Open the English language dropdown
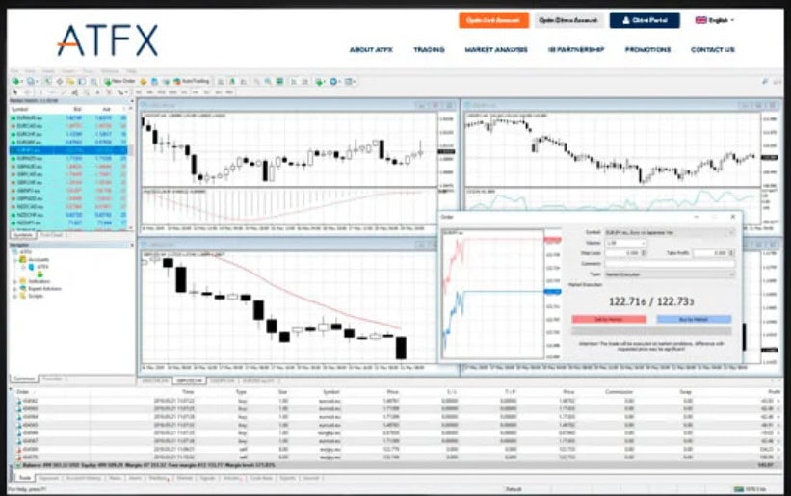Image resolution: width=791 pixels, height=496 pixels. point(715,20)
